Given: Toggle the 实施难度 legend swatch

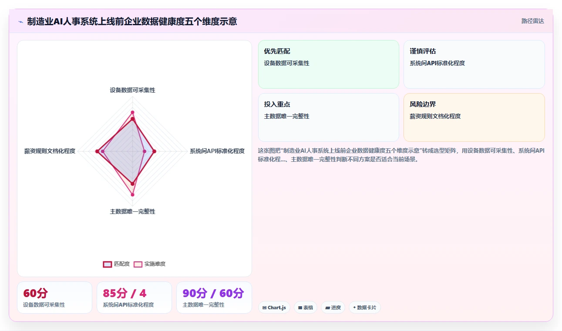Looking at the screenshot, I should tap(138, 264).
